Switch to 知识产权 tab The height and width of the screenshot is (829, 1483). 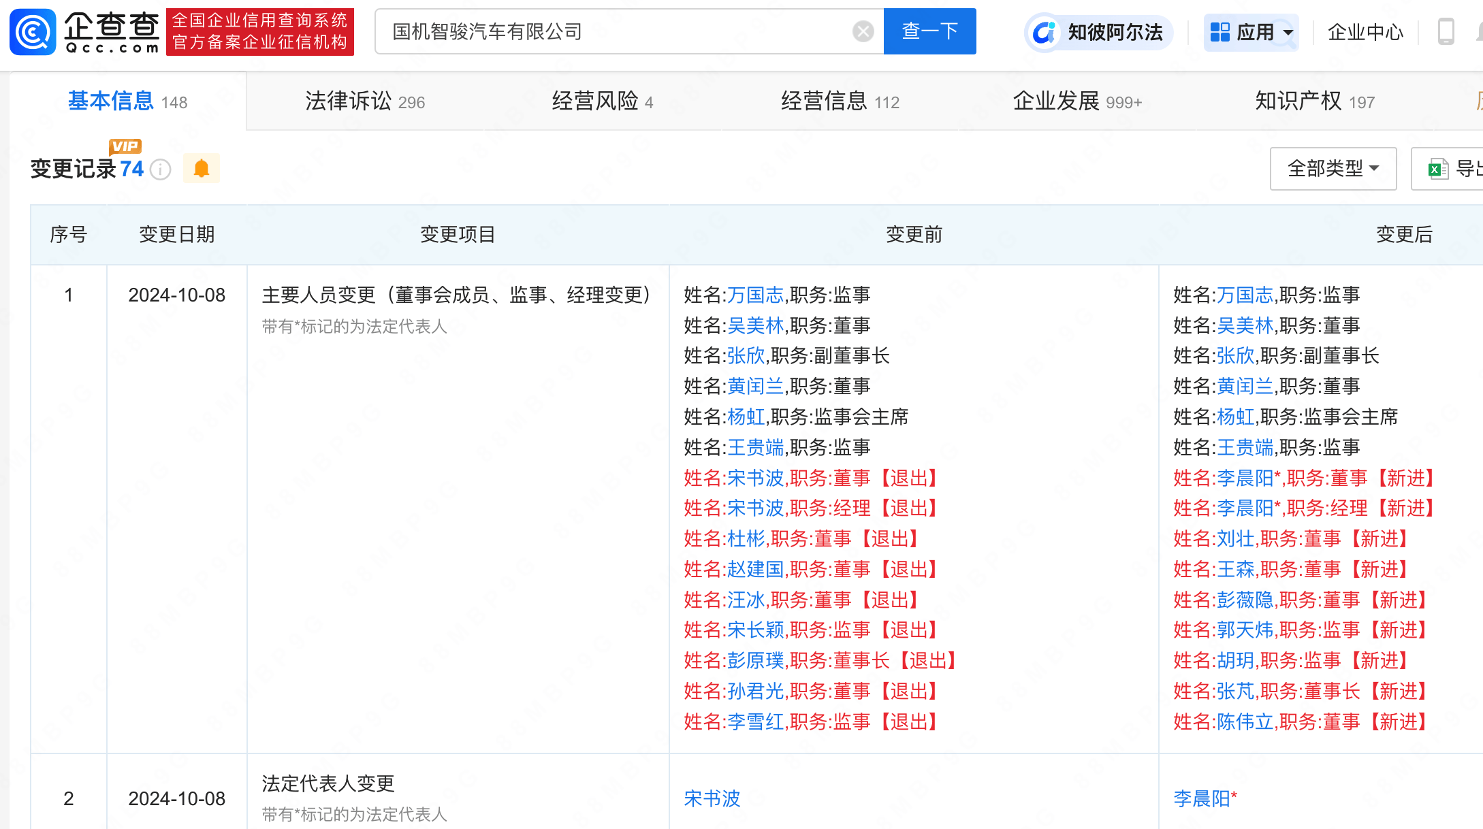tap(1315, 101)
